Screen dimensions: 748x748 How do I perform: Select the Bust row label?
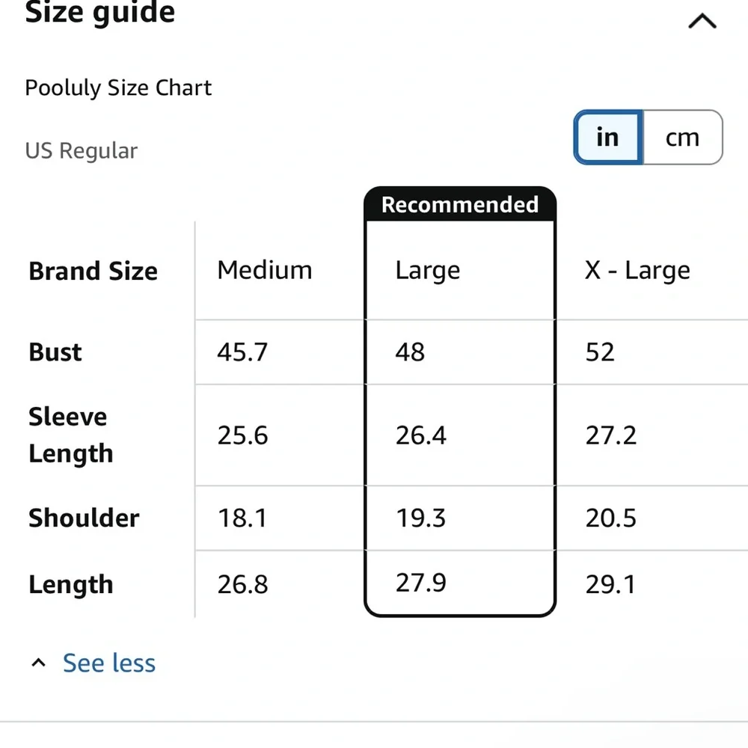(x=55, y=352)
